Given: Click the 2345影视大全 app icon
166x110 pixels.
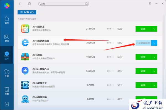Looking at the screenshot, I should 25,85.
